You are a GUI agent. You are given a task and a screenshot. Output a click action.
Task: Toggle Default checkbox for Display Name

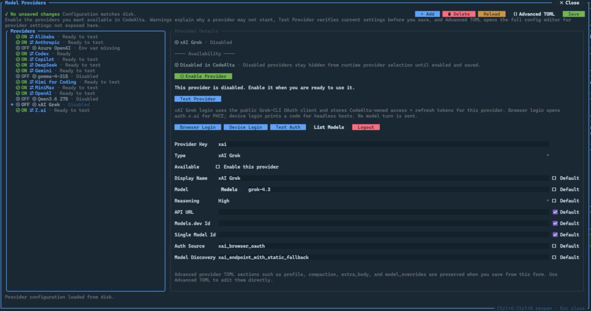[554, 178]
